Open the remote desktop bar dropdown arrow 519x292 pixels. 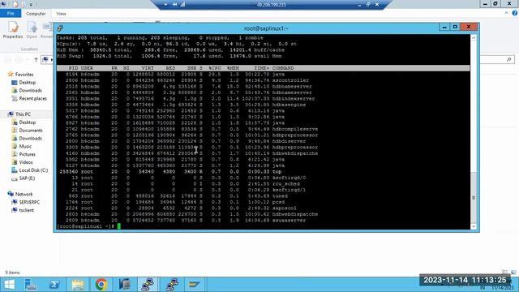click(165, 5)
